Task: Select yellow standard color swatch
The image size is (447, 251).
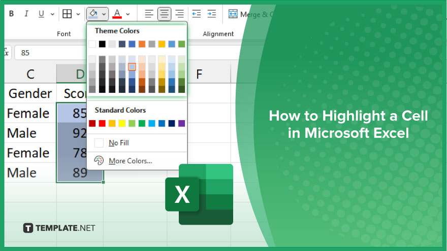Action: point(122,123)
